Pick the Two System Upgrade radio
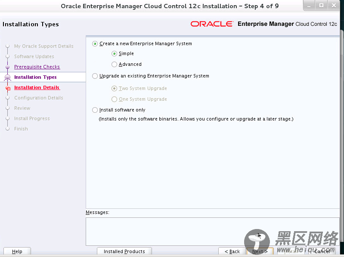 tap(114, 88)
